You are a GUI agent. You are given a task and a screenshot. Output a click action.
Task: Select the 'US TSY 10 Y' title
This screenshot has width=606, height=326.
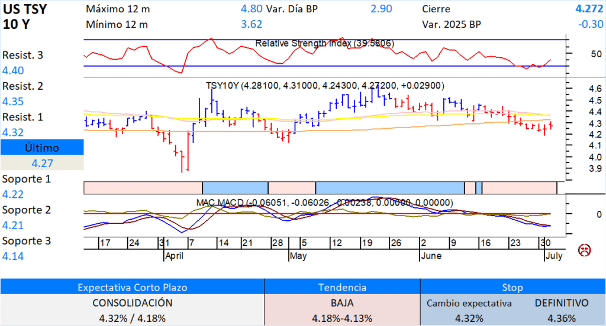pyautogui.click(x=25, y=17)
